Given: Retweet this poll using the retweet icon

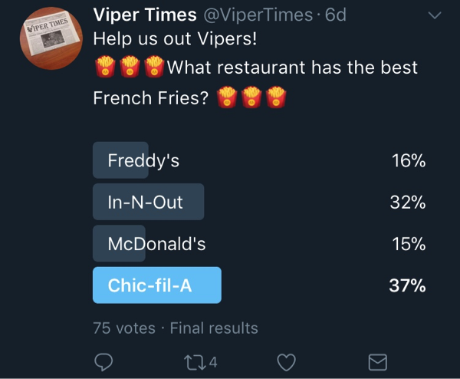Looking at the screenshot, I should [x=195, y=362].
